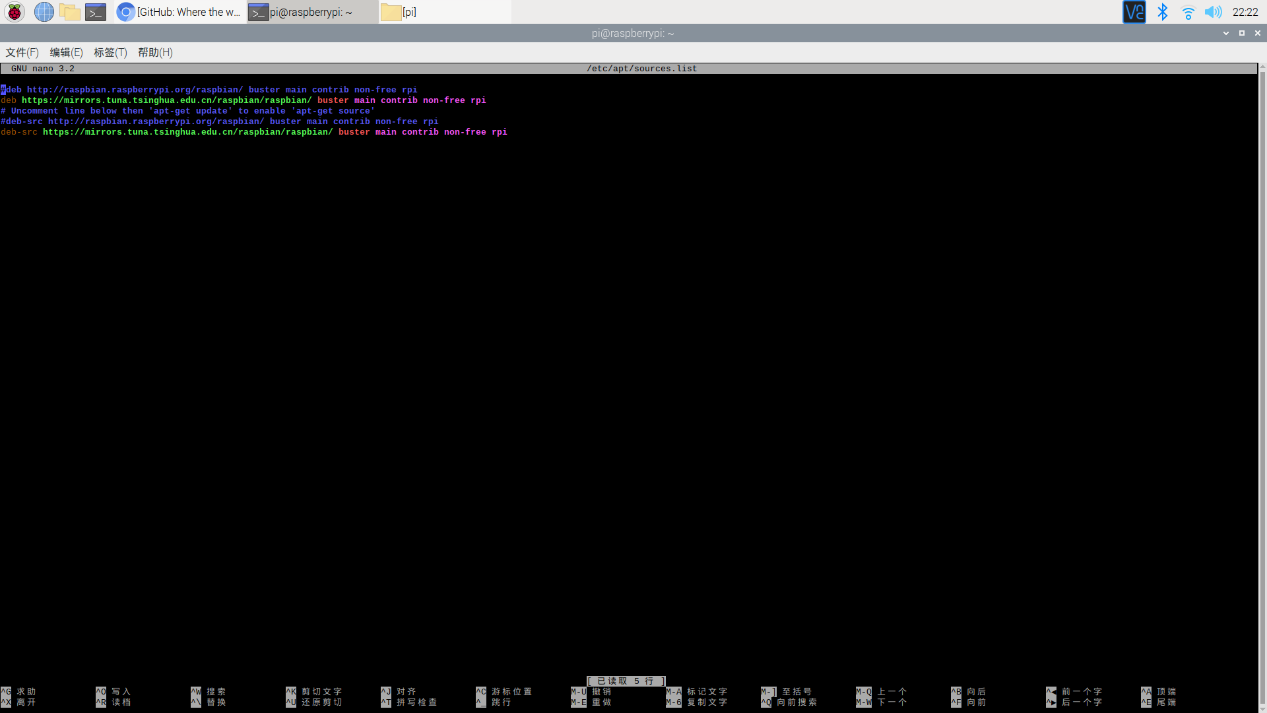
Task: Open the 编辑(E) menu
Action: click(x=66, y=53)
